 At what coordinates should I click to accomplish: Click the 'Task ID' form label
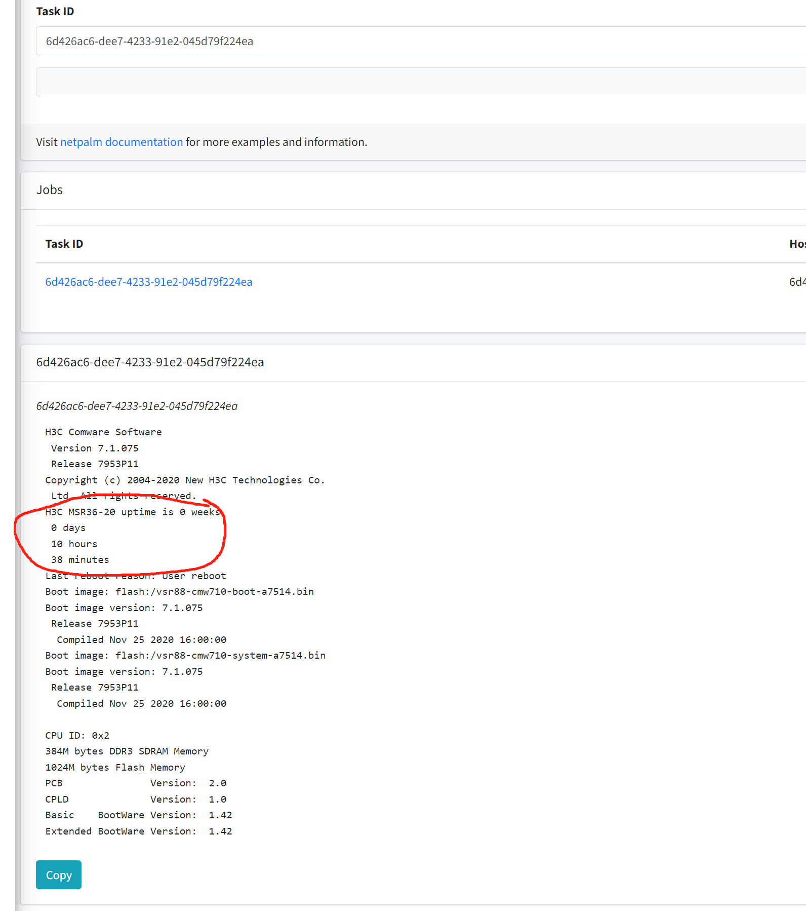(55, 11)
